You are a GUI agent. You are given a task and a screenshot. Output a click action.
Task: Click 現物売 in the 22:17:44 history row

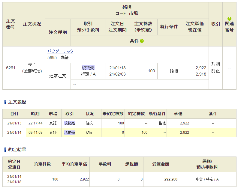click(x=70, y=123)
